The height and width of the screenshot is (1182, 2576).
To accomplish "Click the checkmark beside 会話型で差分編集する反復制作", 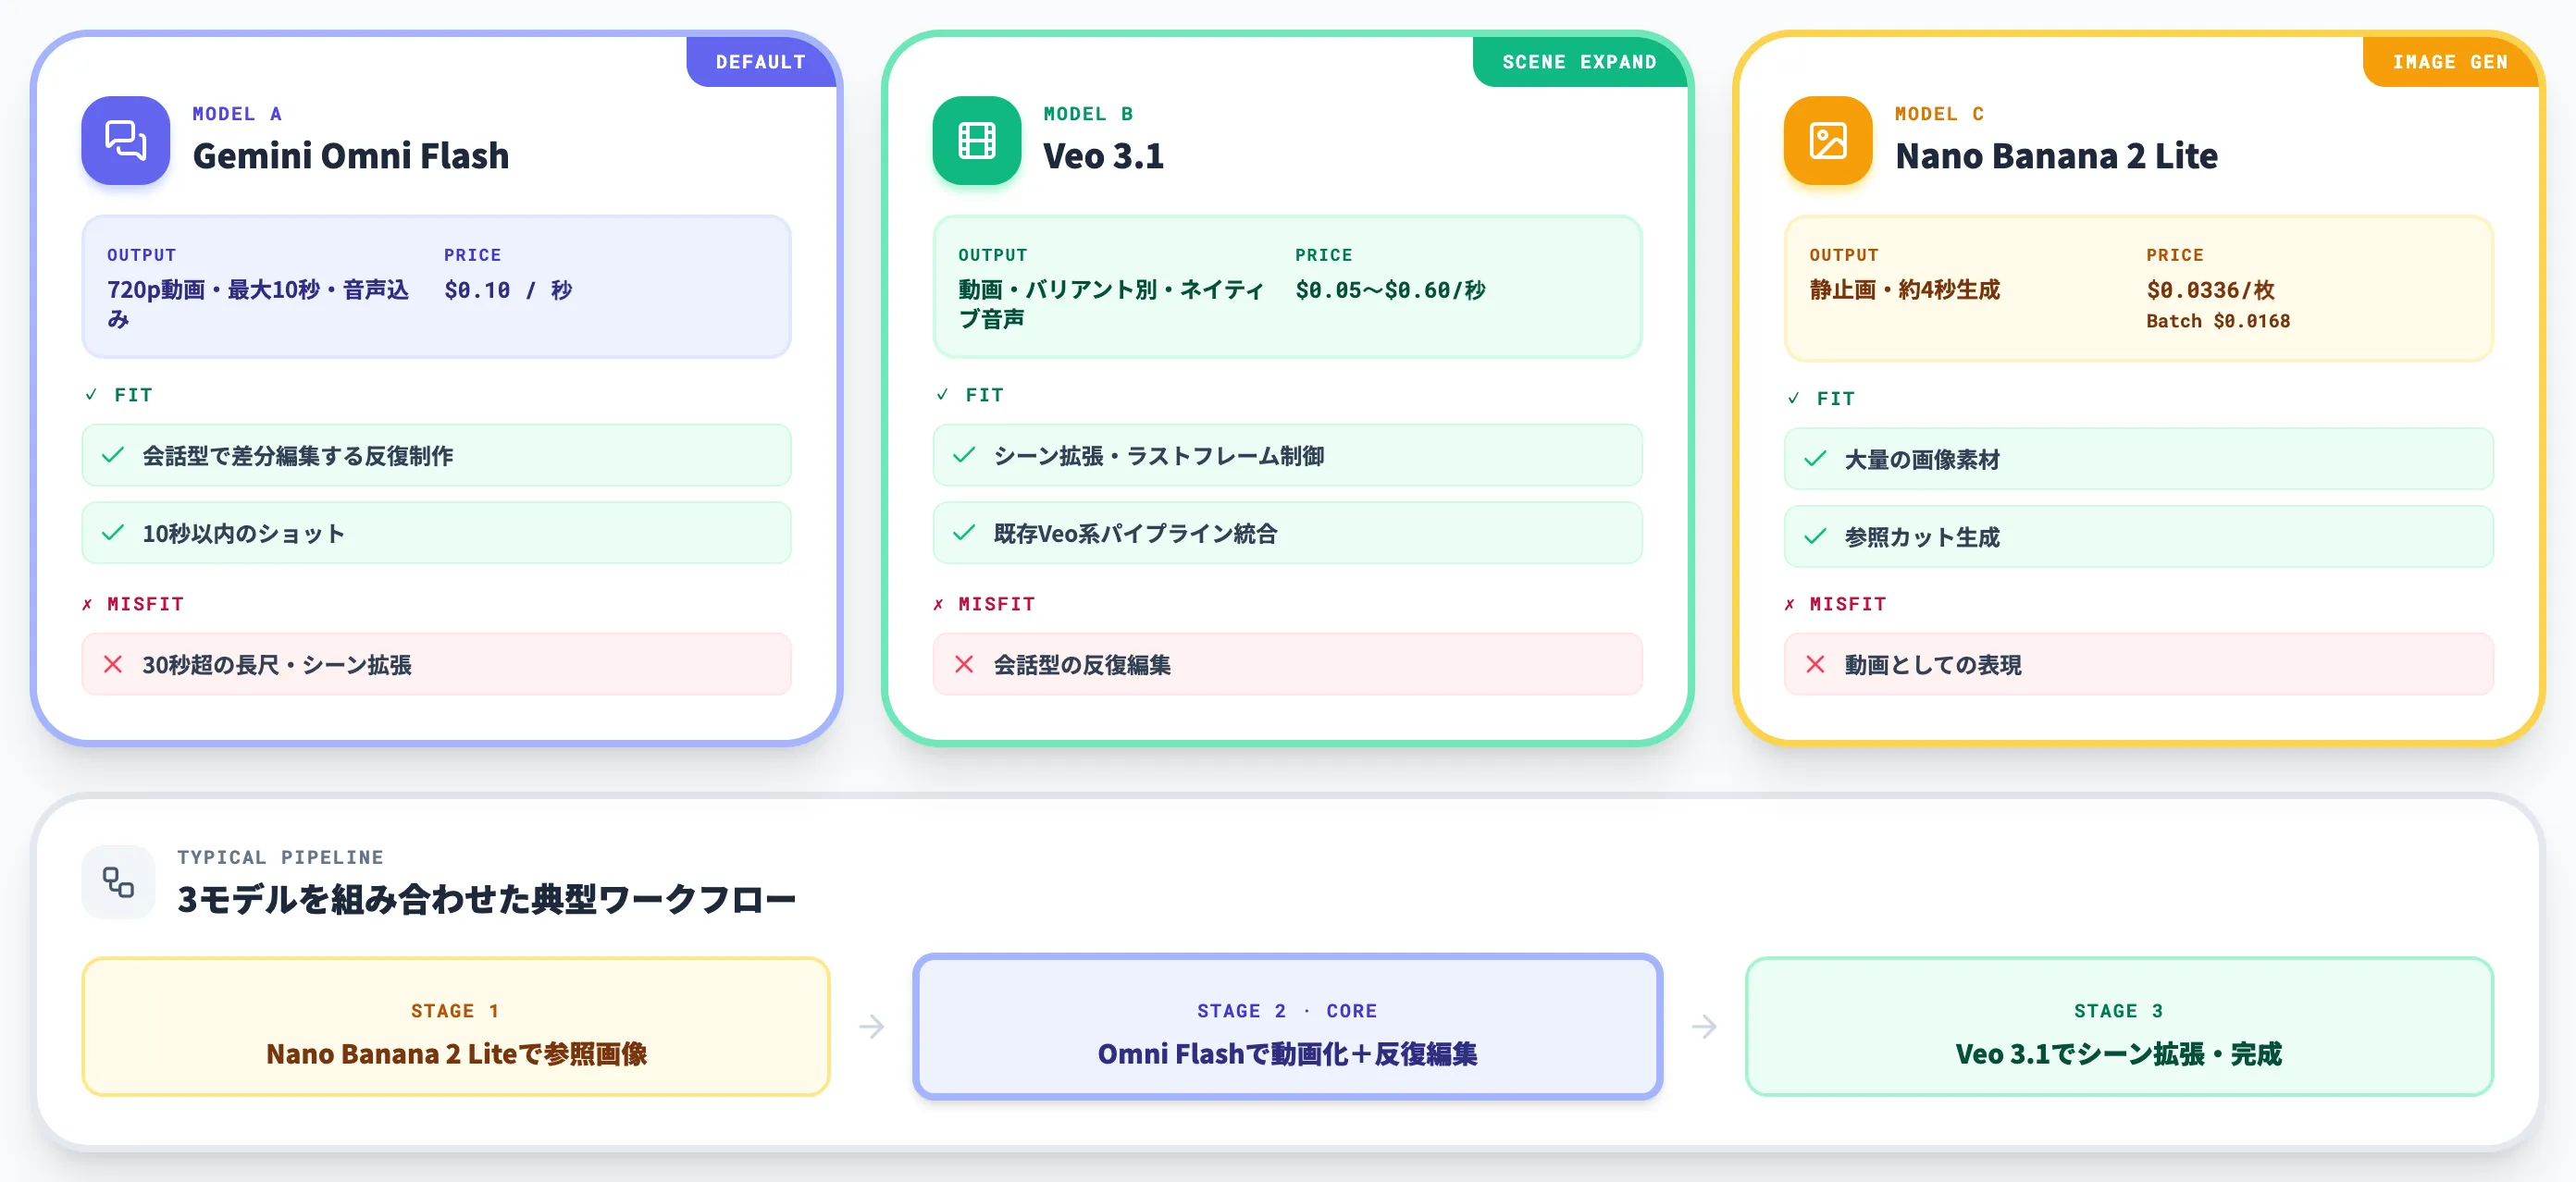I will [113, 456].
